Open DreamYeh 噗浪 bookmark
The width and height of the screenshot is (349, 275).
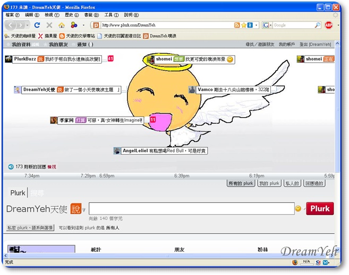coord(160,36)
